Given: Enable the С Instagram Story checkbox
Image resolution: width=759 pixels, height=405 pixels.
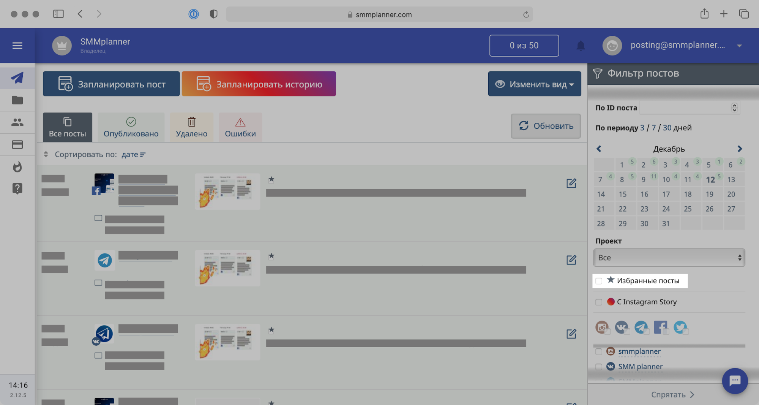Looking at the screenshot, I should coord(599,302).
